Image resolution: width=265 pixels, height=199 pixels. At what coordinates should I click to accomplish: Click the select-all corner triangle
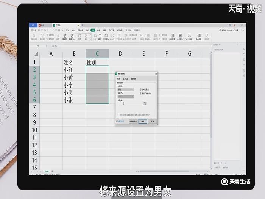pos(36,54)
